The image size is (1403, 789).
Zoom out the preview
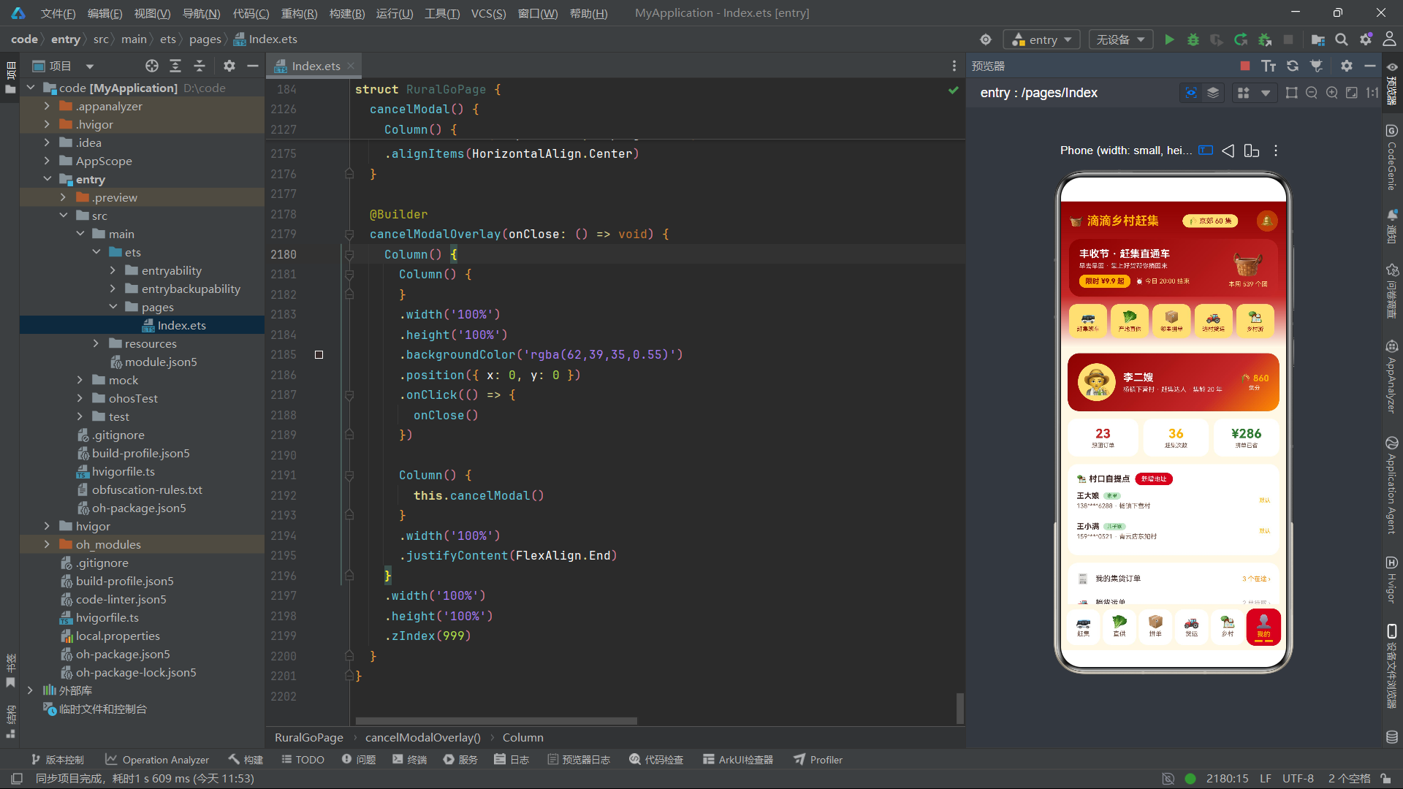pyautogui.click(x=1312, y=93)
